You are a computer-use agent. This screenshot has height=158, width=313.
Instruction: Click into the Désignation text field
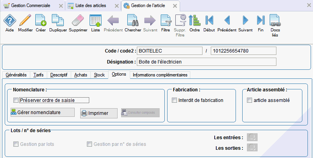pyautogui.click(x=206, y=62)
